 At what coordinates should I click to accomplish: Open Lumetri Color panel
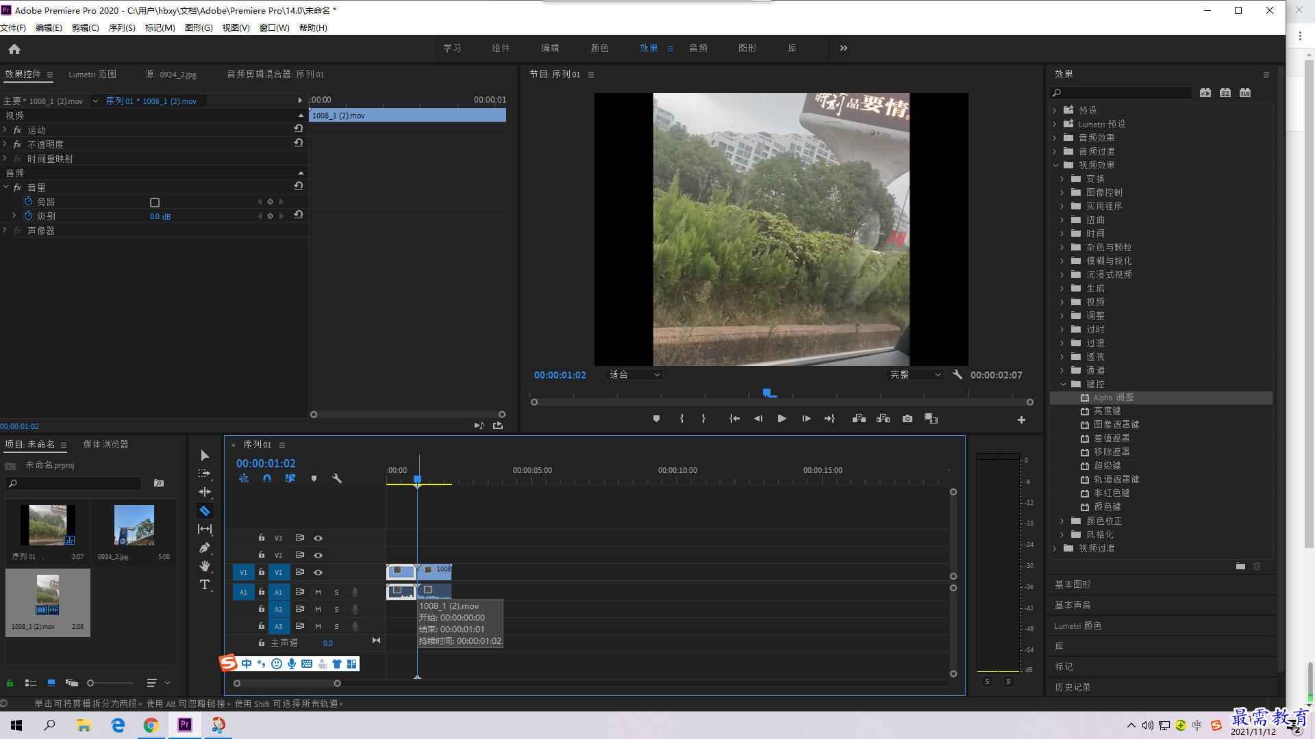1077,626
